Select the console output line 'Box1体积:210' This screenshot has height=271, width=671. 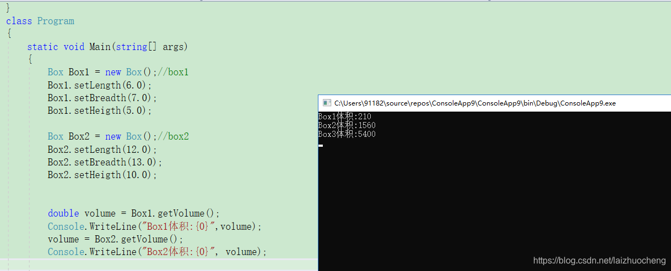click(345, 117)
